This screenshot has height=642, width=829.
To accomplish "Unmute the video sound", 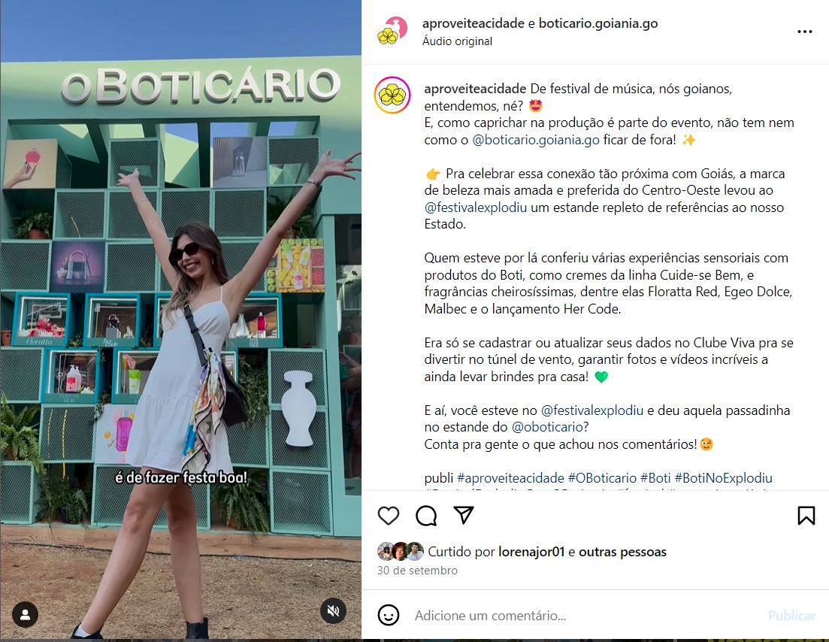I will pyautogui.click(x=333, y=611).
